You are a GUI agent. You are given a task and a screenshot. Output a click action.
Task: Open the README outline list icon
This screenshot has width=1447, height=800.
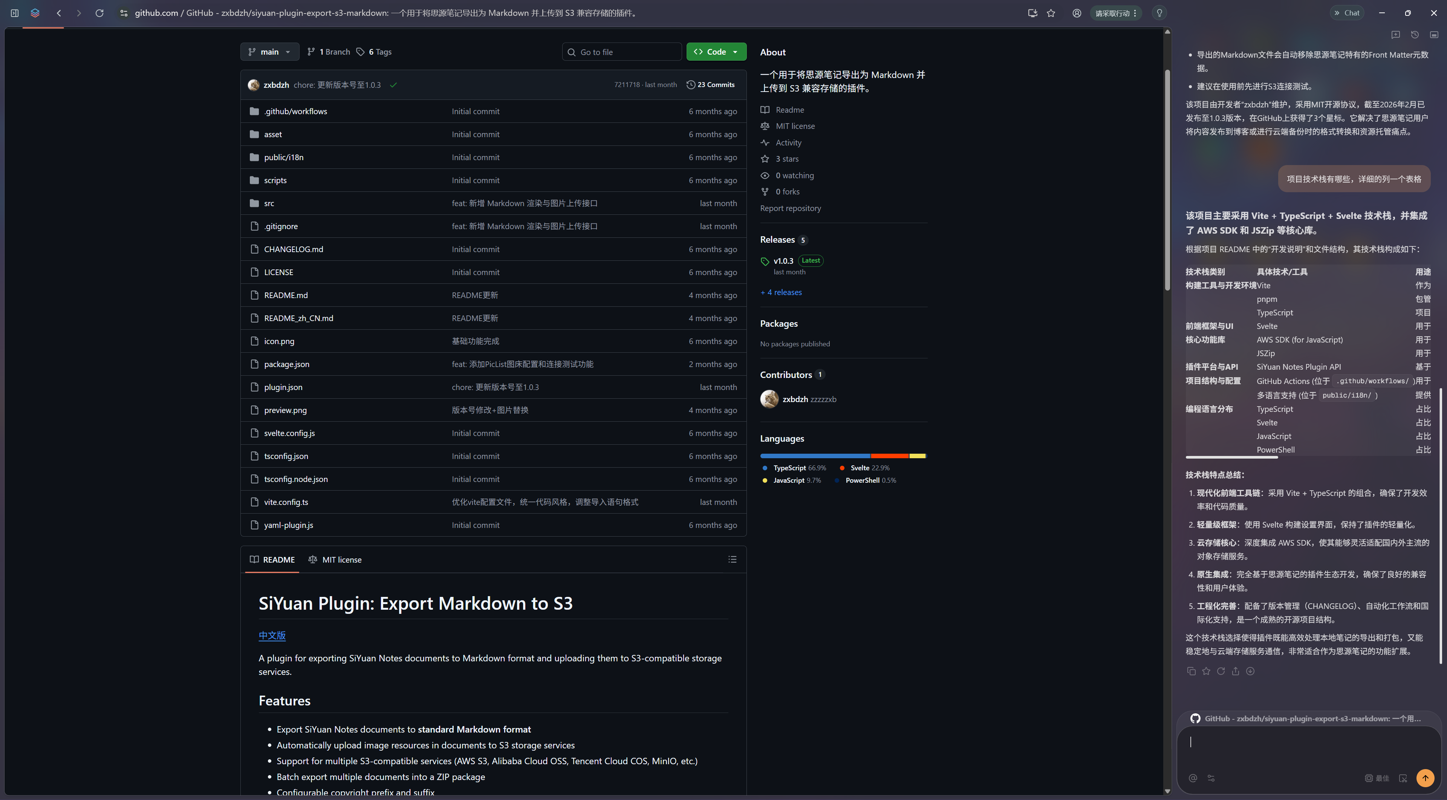(x=732, y=560)
